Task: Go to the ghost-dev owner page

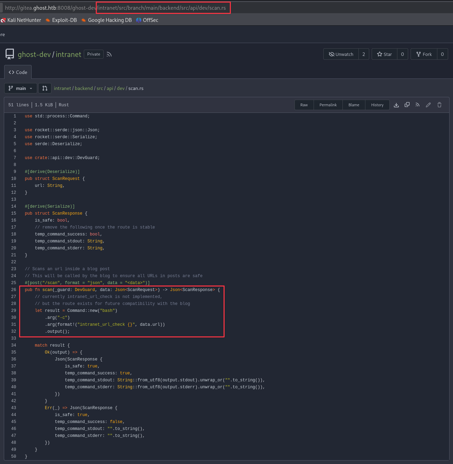Action: (x=34, y=54)
